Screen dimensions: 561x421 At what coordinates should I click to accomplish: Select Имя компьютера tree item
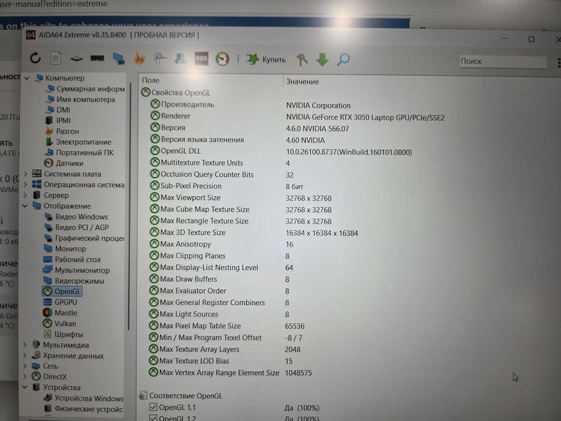pos(81,99)
